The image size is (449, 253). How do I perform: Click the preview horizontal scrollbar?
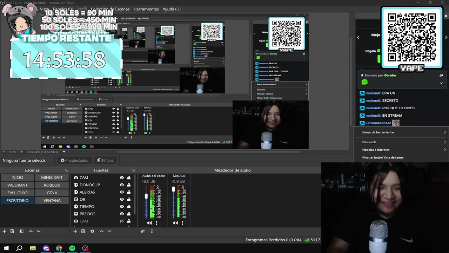click(209, 152)
